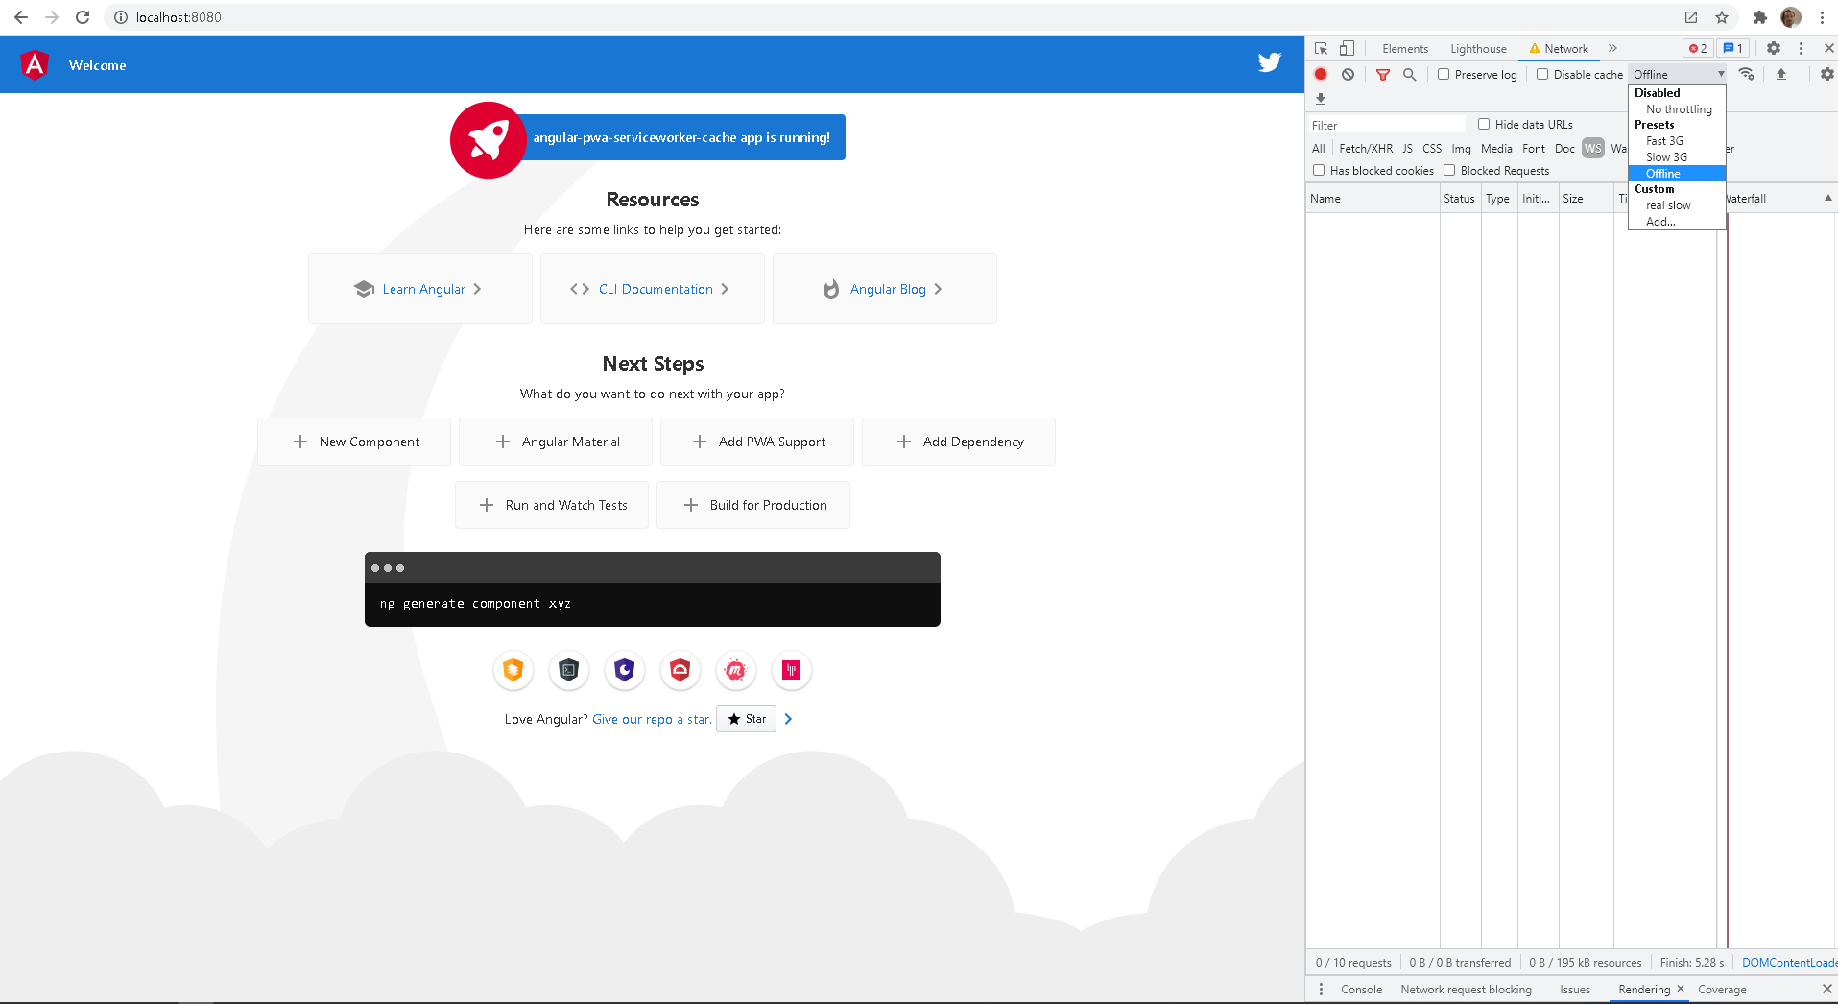Bookmark this page with the star icon
Viewport: 1838px width, 1004px height.
coord(1722,17)
